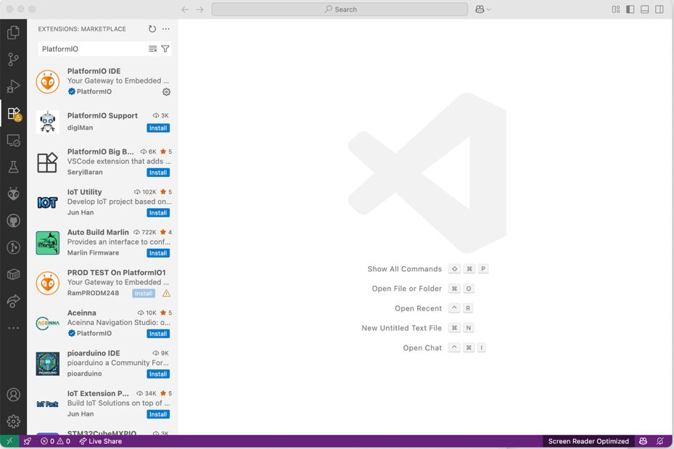Open the Manage gear menu
This screenshot has height=449, width=674.
pos(13,421)
